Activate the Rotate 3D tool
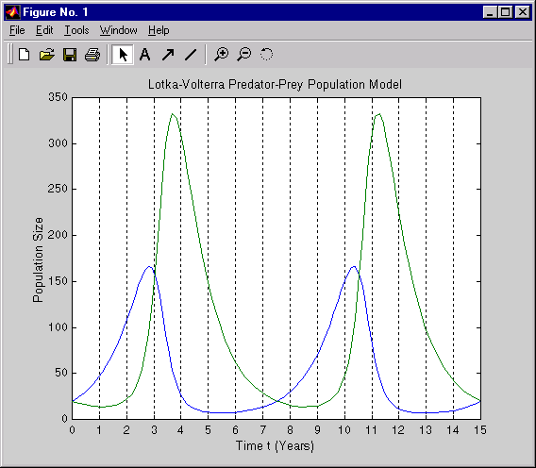 pyautogui.click(x=267, y=55)
